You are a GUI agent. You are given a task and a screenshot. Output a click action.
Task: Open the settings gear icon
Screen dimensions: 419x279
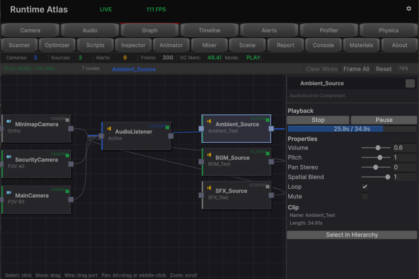click(409, 9)
